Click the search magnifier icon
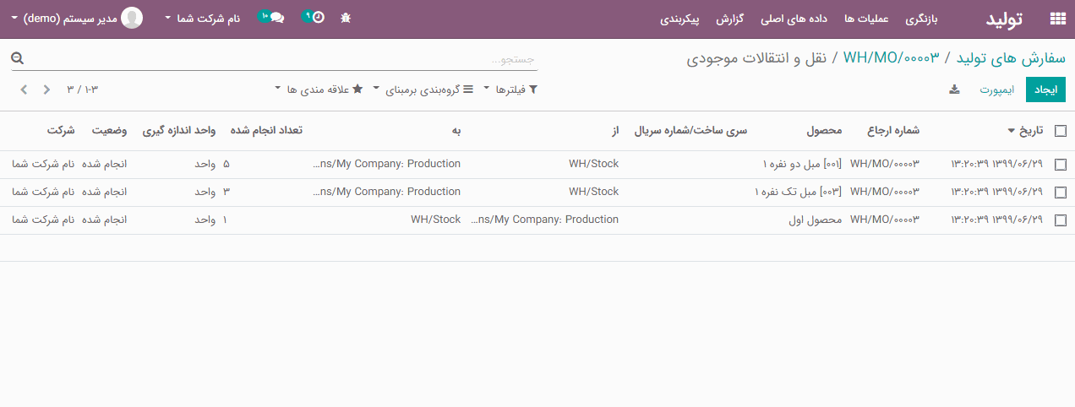Image resolution: width=1075 pixels, height=407 pixels. 18,58
